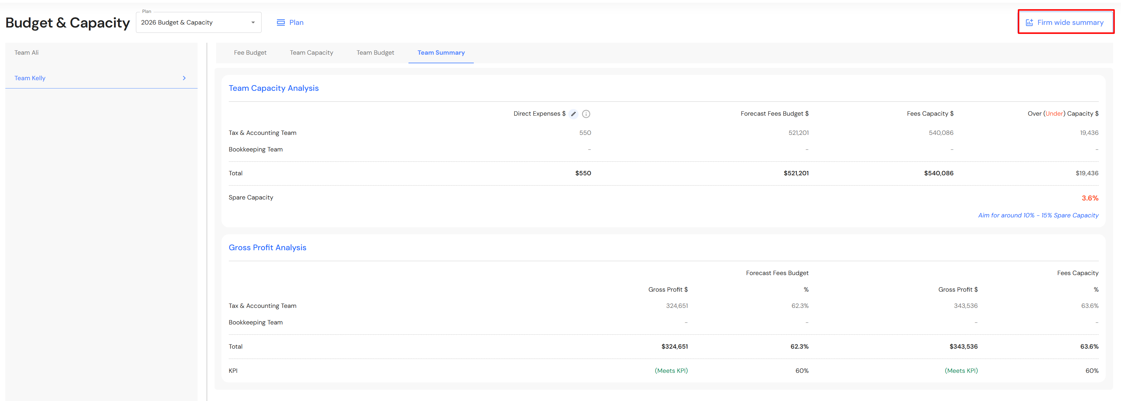Select the Team Summary tab
The width and height of the screenshot is (1121, 401).
point(441,53)
